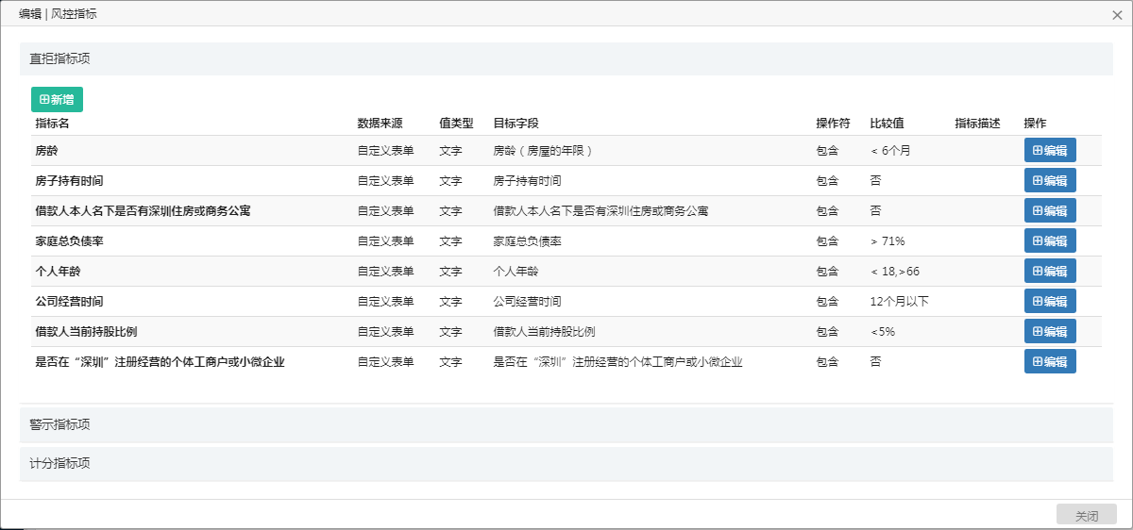Viewport: 1133px width, 530px height.
Task: Click the "< 18,>66" comparison value
Action: point(894,272)
